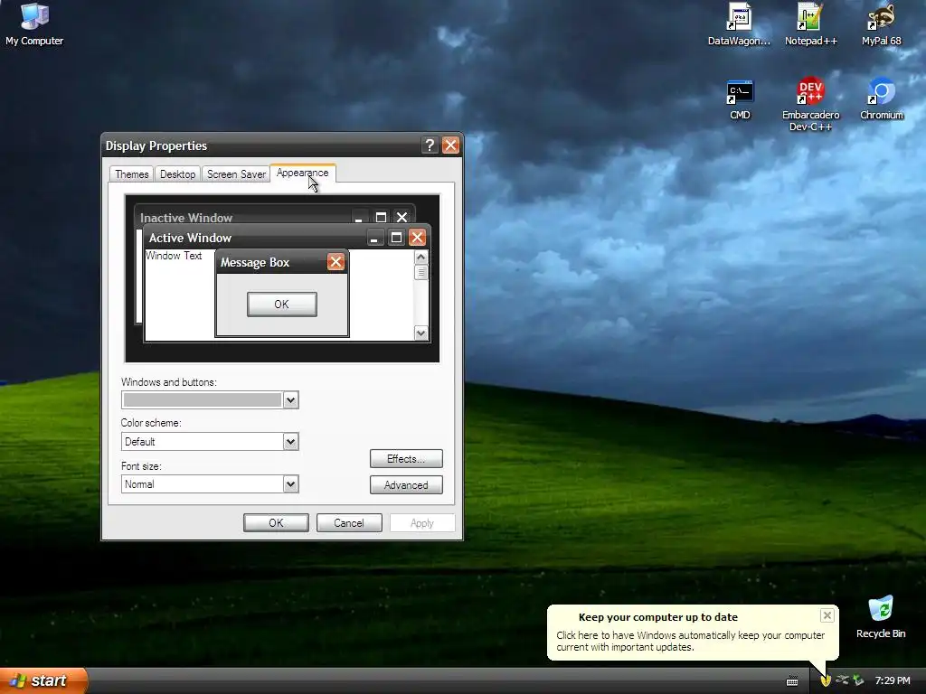
Task: Click the preview Message Box close button
Action: tap(335, 262)
